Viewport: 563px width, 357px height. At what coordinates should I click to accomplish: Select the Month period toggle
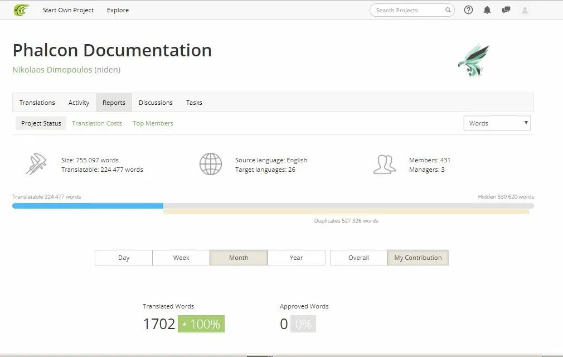(x=239, y=258)
